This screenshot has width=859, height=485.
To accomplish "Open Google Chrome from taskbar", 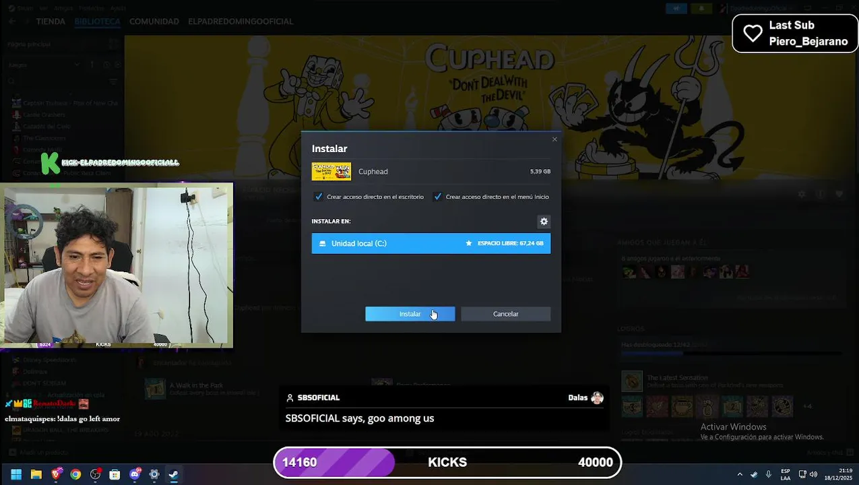I will (75, 474).
